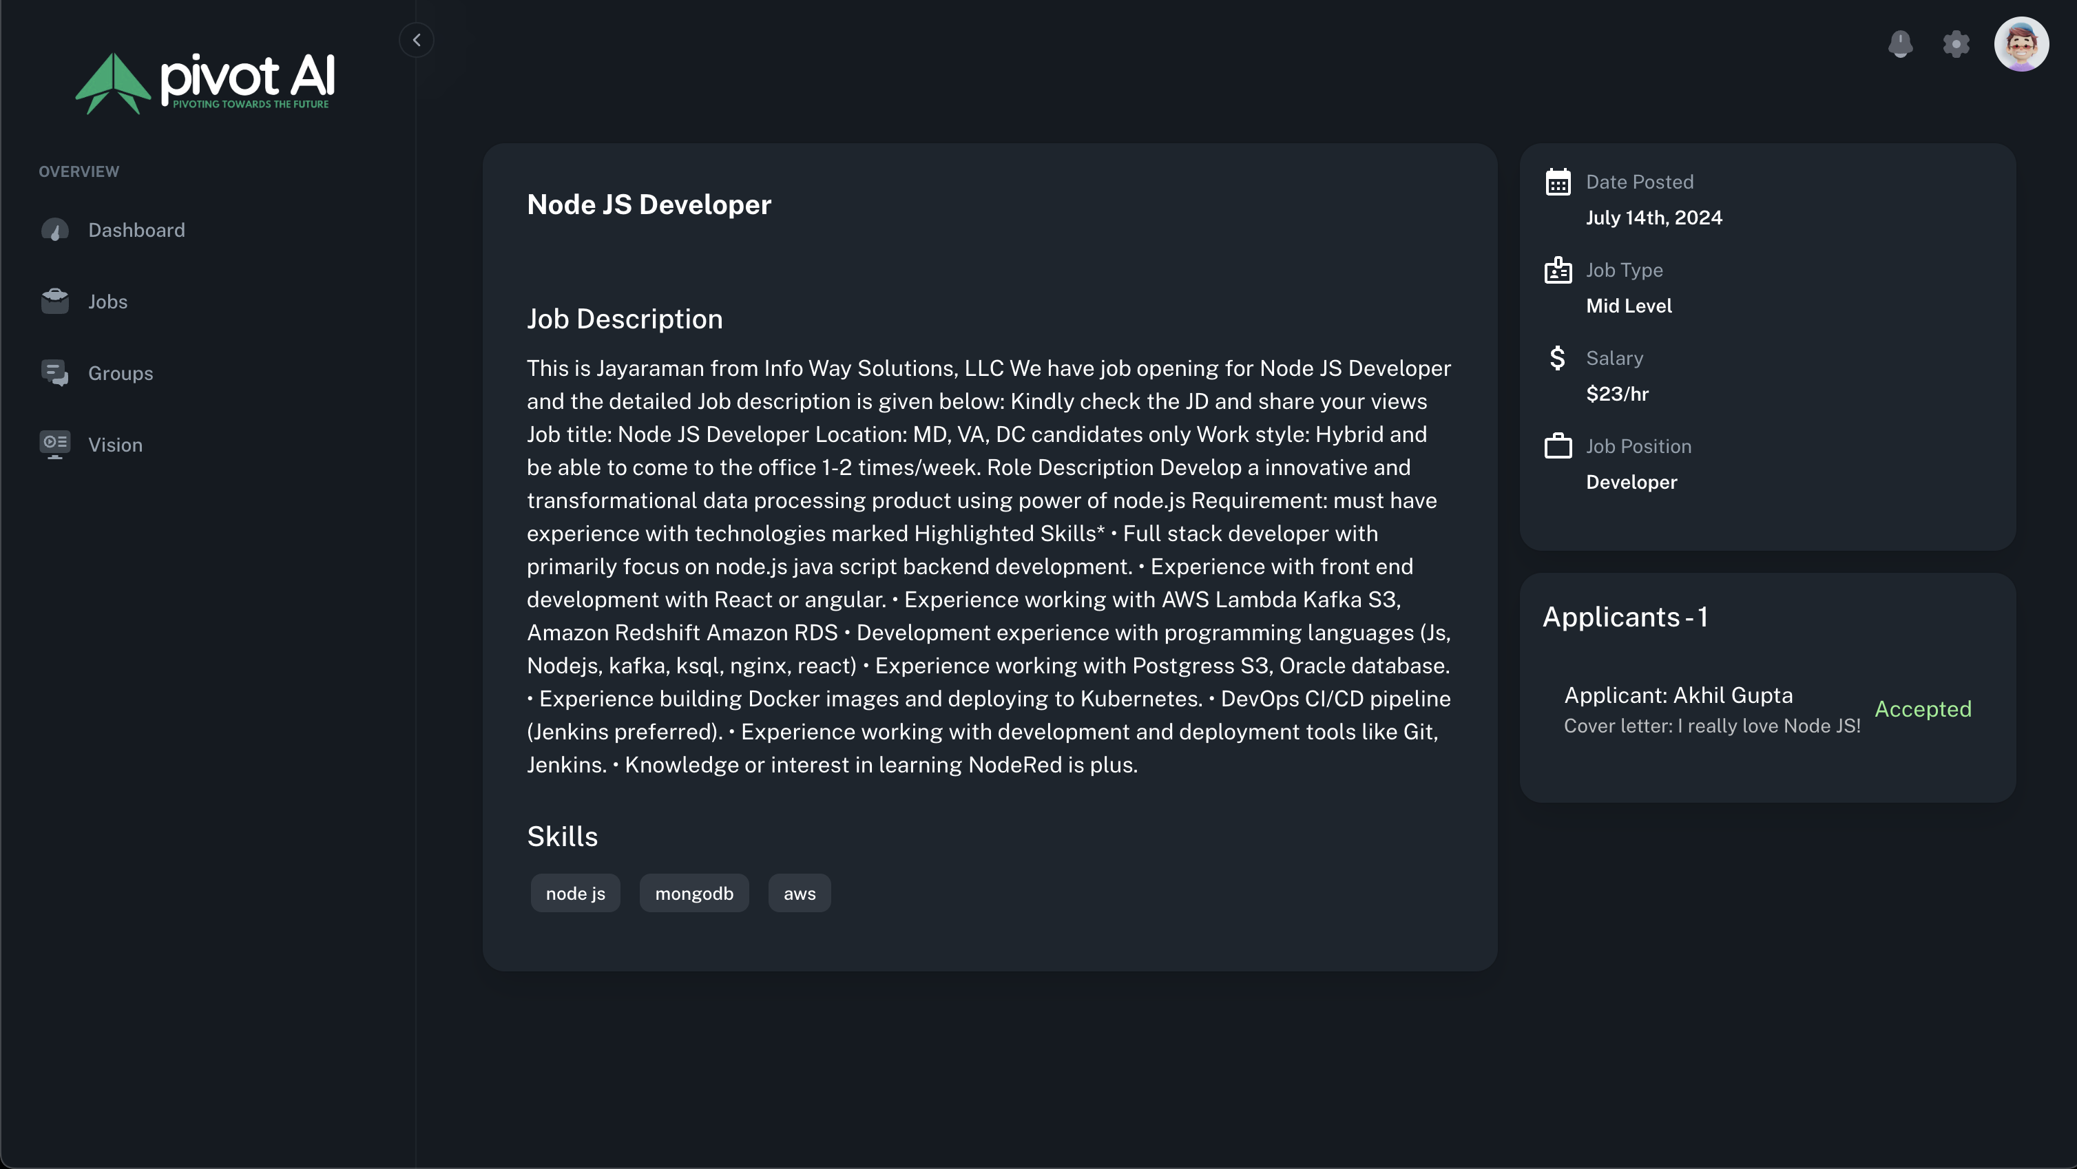Click the Node JS Developer title
The height and width of the screenshot is (1169, 2077).
click(x=648, y=204)
